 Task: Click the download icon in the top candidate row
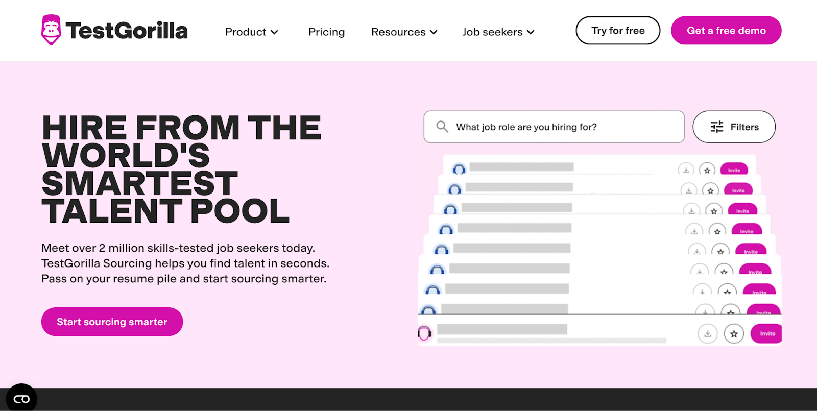click(x=686, y=170)
